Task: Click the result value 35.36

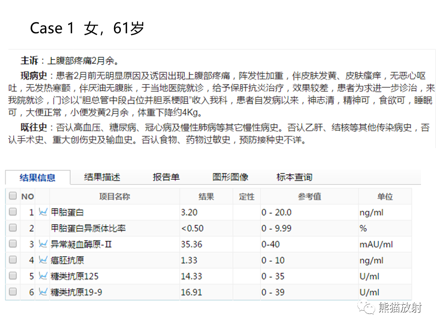Action: tap(192, 244)
